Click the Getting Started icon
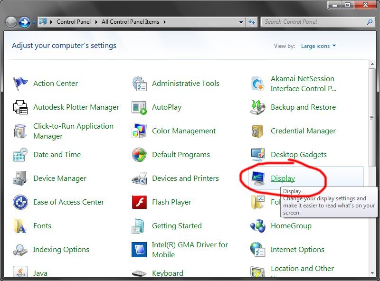The image size is (380, 281). pos(138,226)
